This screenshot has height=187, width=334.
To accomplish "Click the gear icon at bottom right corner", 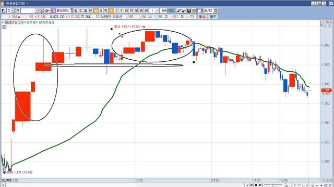I will click(x=330, y=185).
